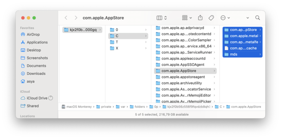Select com.apple.appleaccountd folder

[x=185, y=59]
